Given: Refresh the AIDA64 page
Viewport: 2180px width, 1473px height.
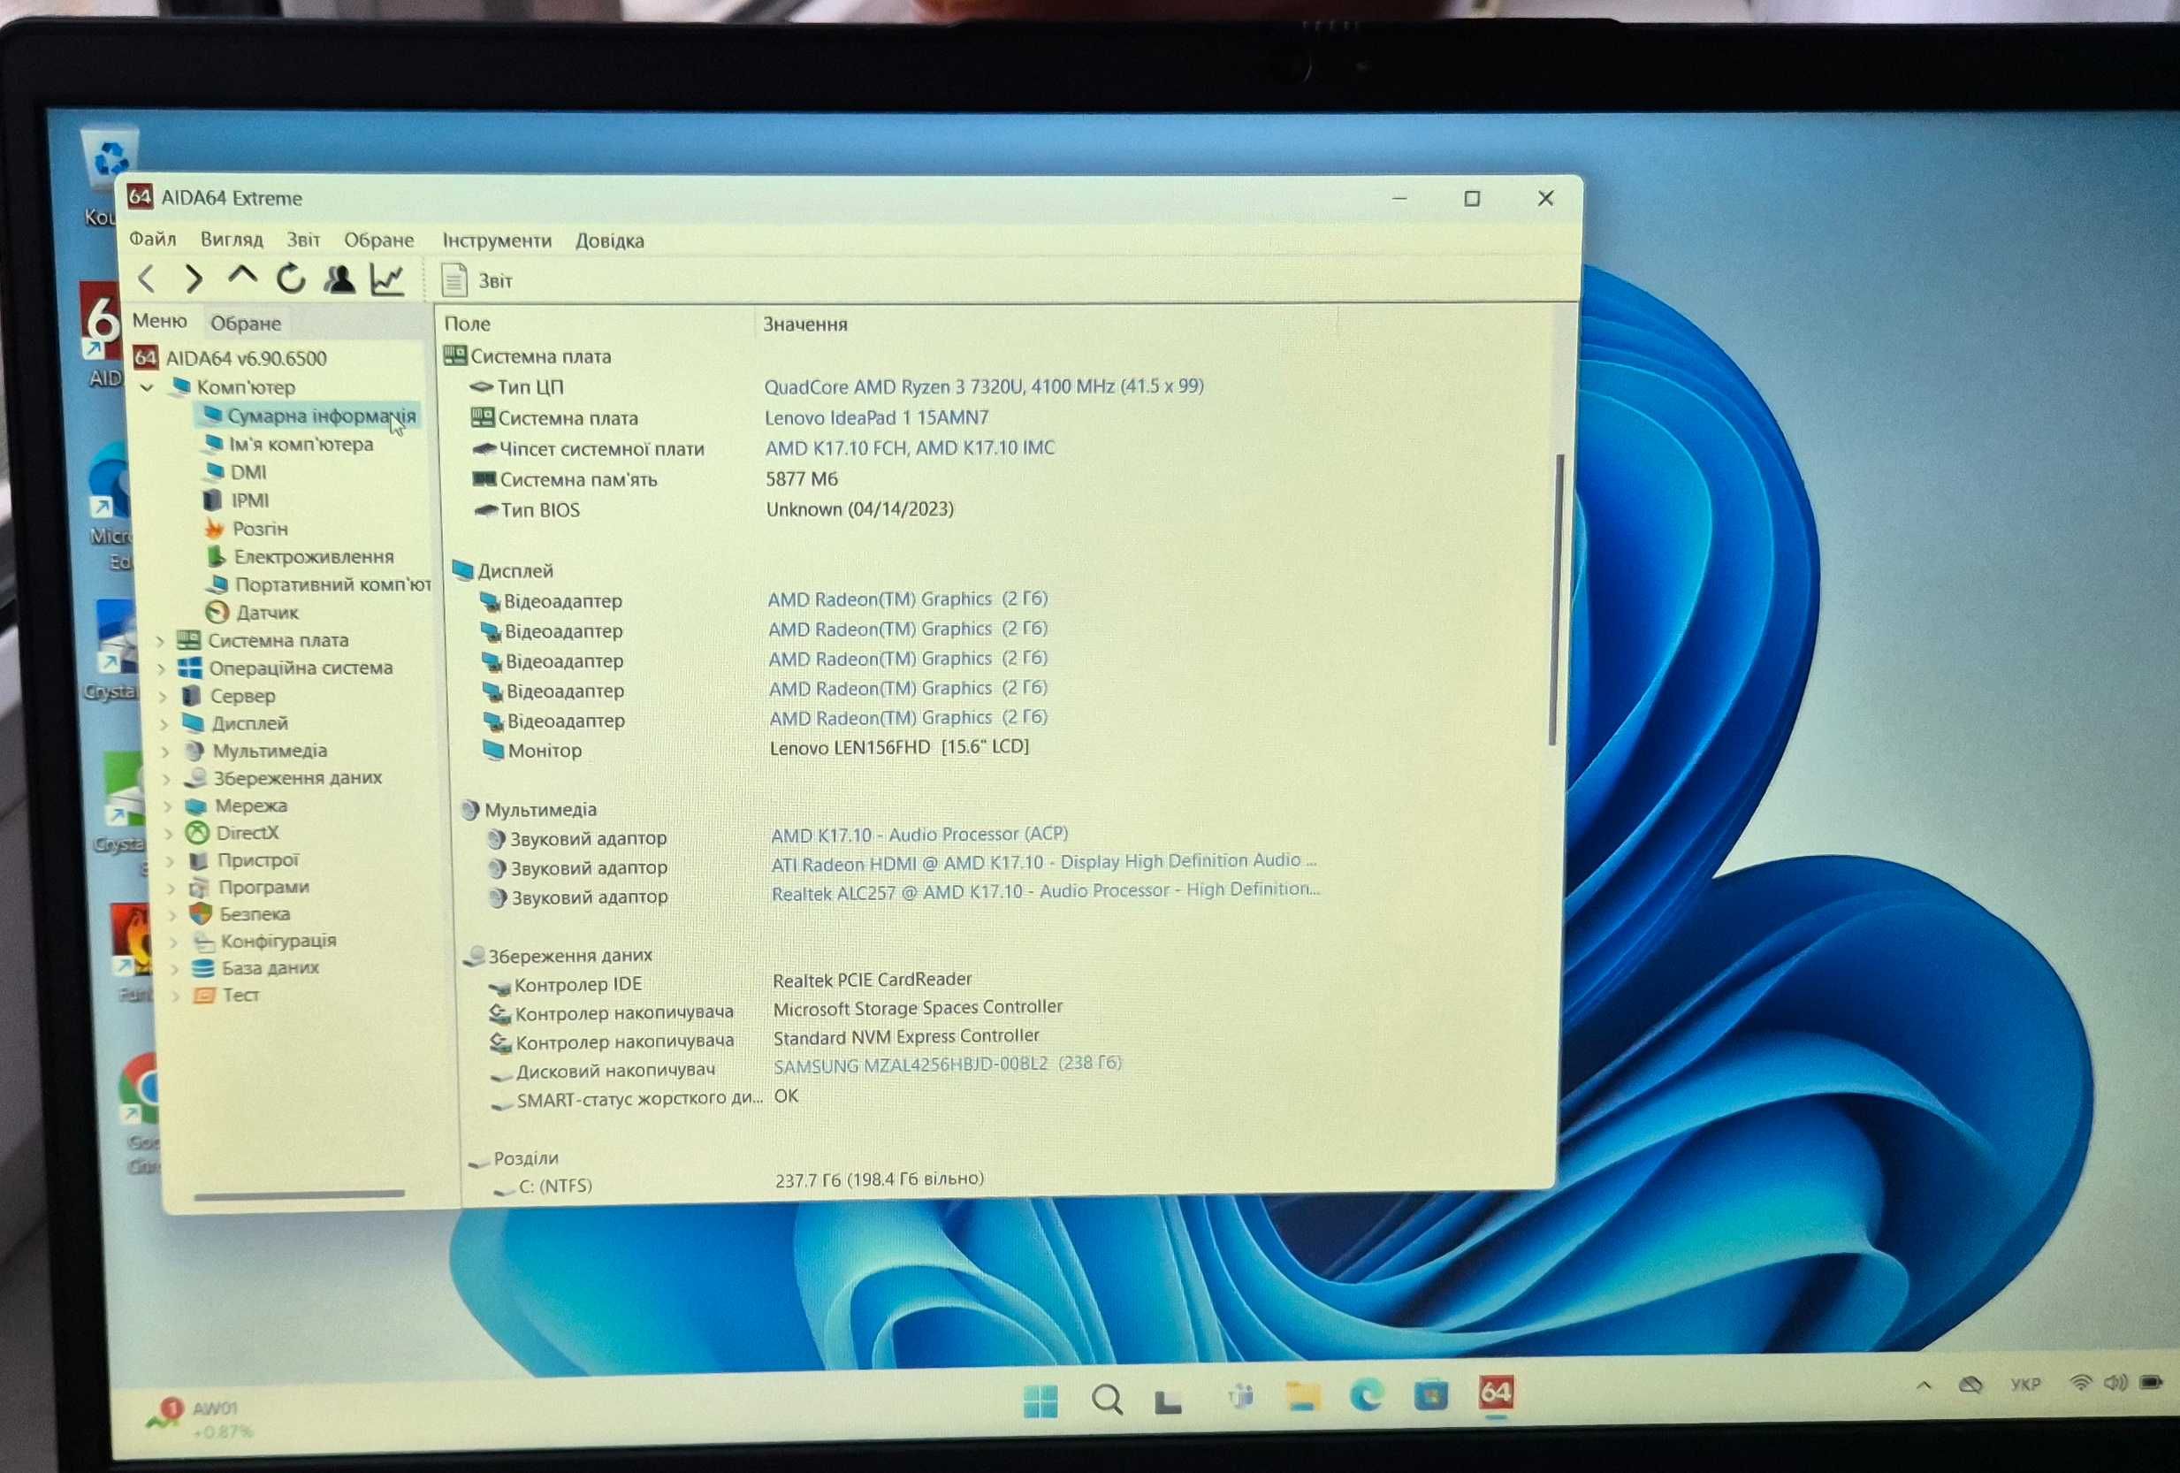Looking at the screenshot, I should [291, 279].
